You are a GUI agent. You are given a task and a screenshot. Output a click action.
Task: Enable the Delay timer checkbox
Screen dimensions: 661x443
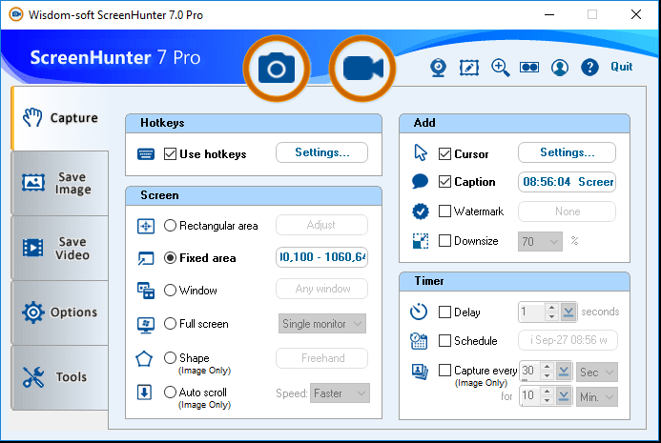point(444,312)
